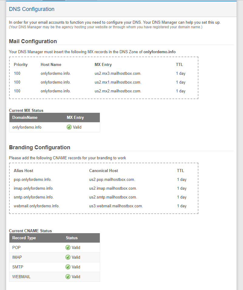Click the pop.onlyfordemo.info. alias host
Screen dimensions: 243x290
(33, 180)
